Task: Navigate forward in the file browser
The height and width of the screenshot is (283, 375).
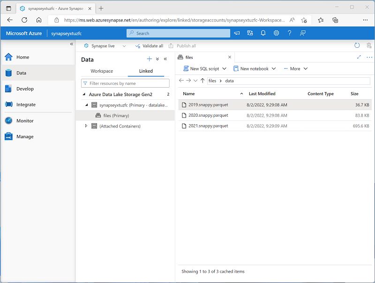Action: point(188,81)
